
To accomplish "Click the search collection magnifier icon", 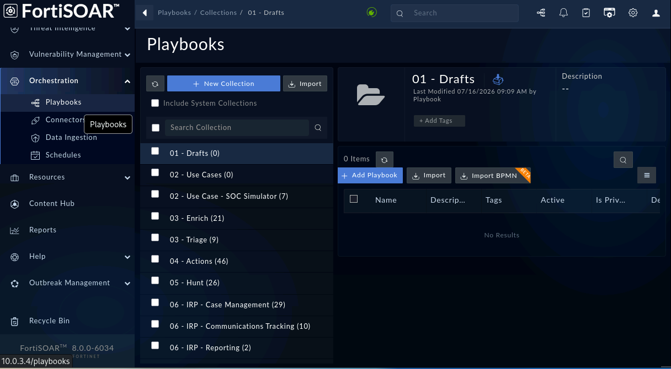I will (x=318, y=127).
